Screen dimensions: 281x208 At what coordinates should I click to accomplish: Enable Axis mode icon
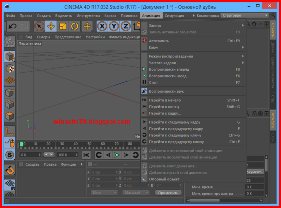(10, 131)
